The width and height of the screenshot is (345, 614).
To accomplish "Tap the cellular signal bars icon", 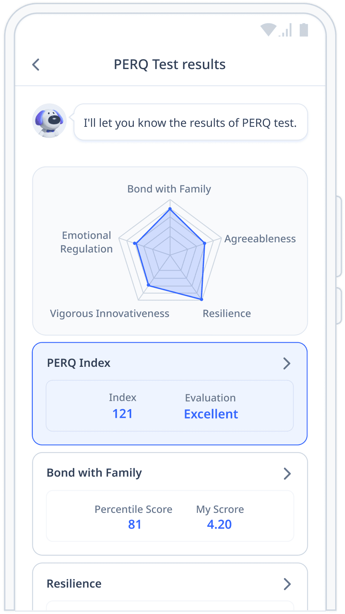I will click(x=285, y=30).
